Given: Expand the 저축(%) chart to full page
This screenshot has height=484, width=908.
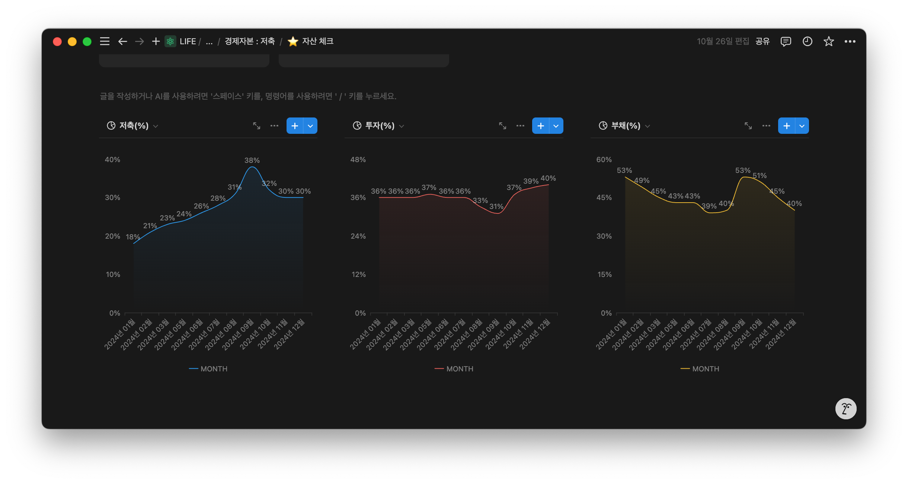Looking at the screenshot, I should pyautogui.click(x=256, y=126).
